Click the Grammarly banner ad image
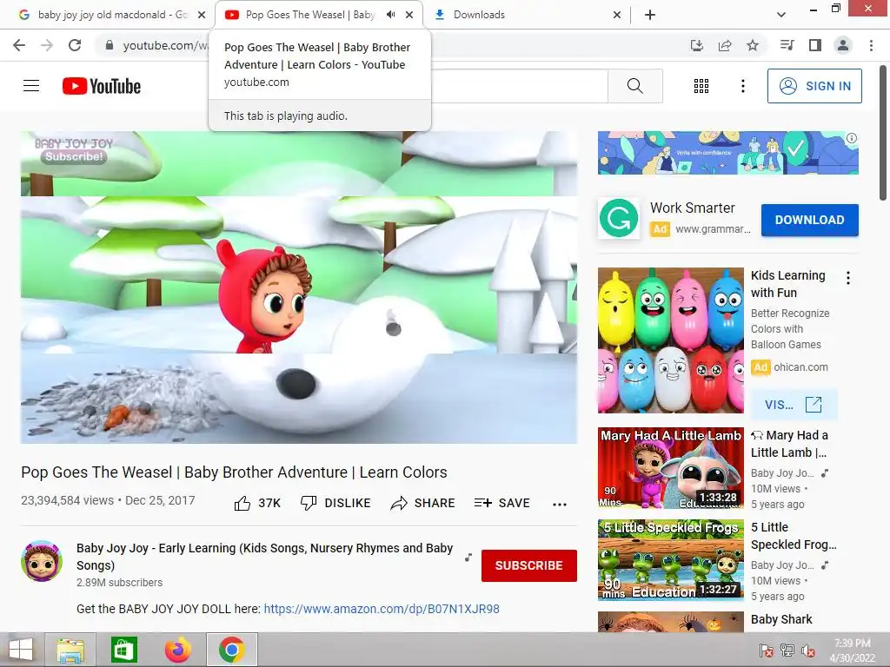 pos(727,153)
